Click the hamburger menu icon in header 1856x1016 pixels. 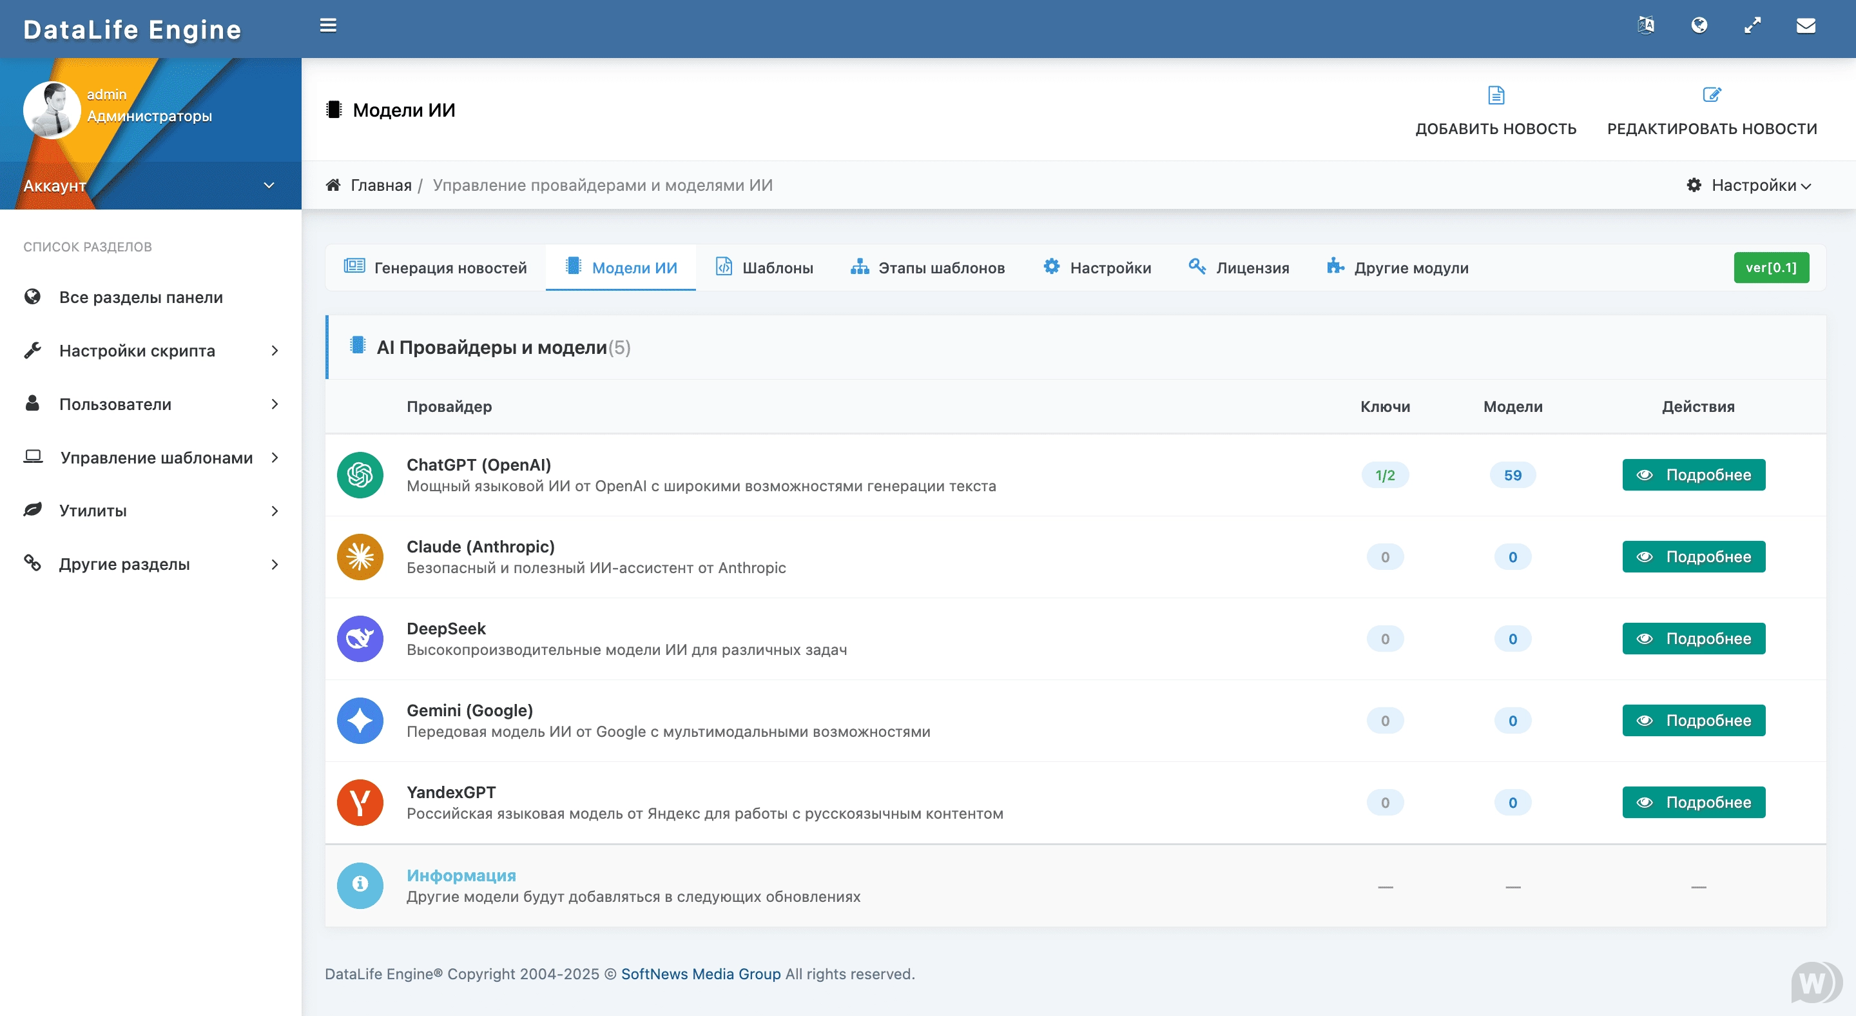tap(328, 26)
